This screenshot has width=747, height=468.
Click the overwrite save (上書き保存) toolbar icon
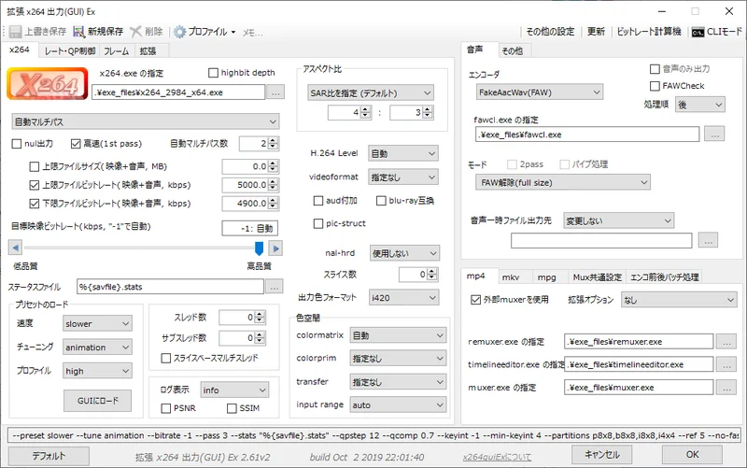point(16,31)
